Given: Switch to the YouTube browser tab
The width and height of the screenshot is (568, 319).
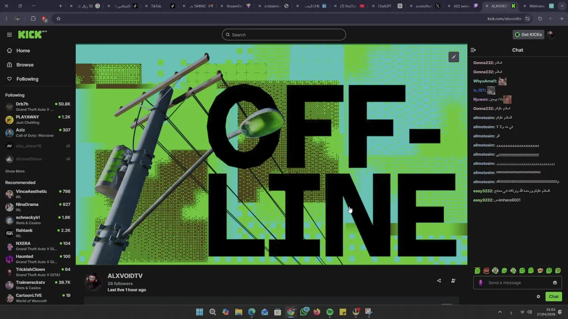Looking at the screenshot, I should (350, 6).
